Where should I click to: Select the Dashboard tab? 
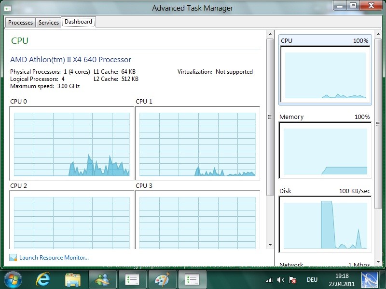coord(78,22)
